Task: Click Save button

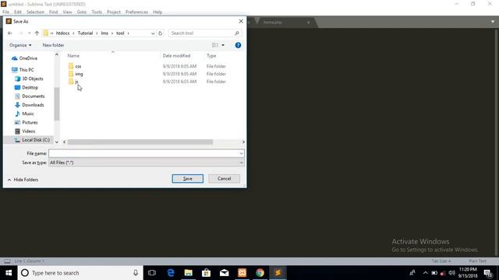Action: [x=187, y=179]
